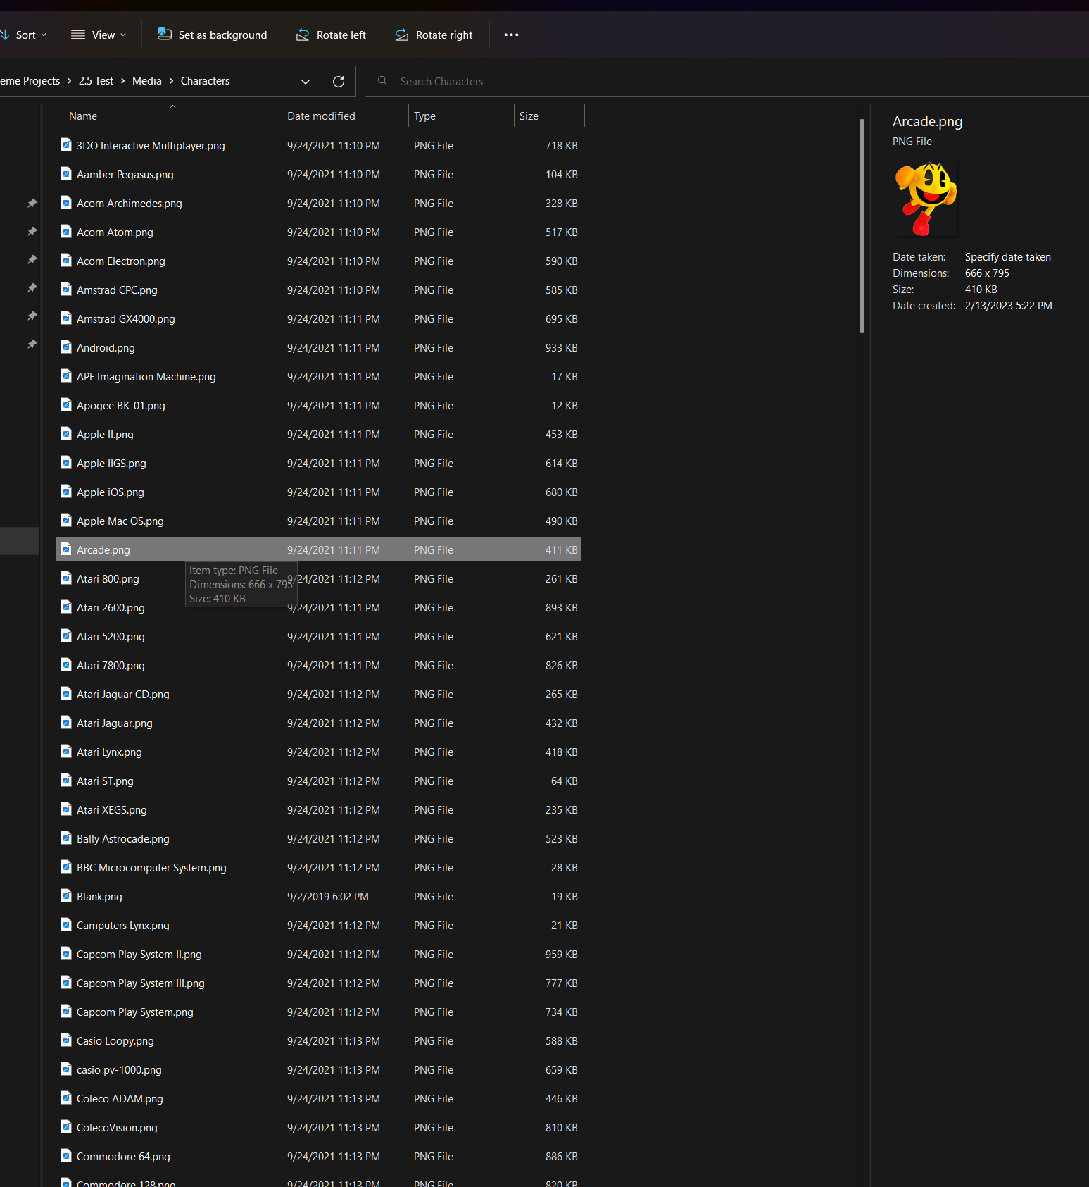This screenshot has height=1187, width=1089.
Task: Select the file name Camputers Lynx.png
Action: tap(123, 926)
